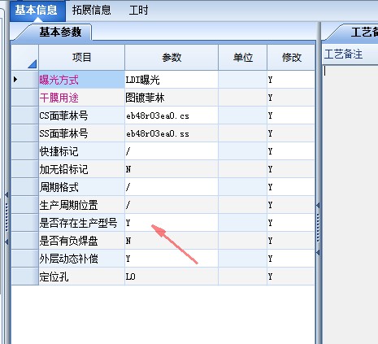Click the 修改 Y cell of 干膜用途 row
378x344 pixels.
[x=291, y=98]
